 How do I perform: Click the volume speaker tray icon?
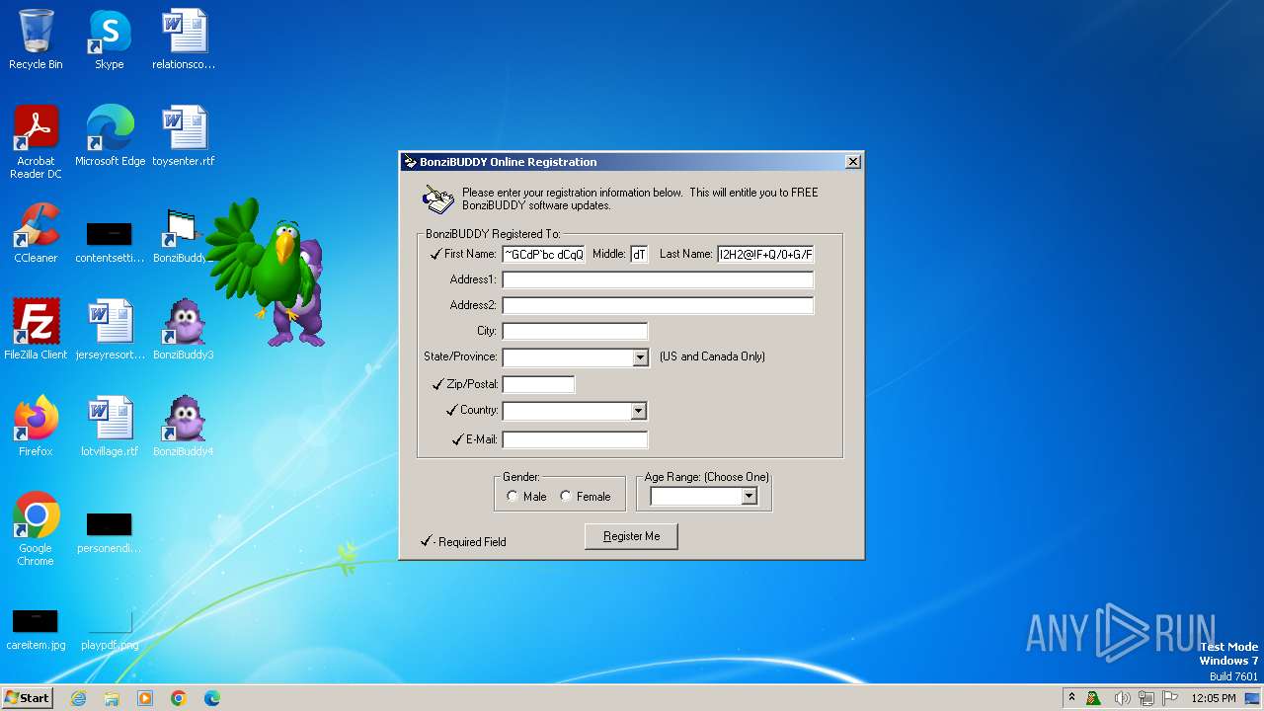pos(1122,698)
